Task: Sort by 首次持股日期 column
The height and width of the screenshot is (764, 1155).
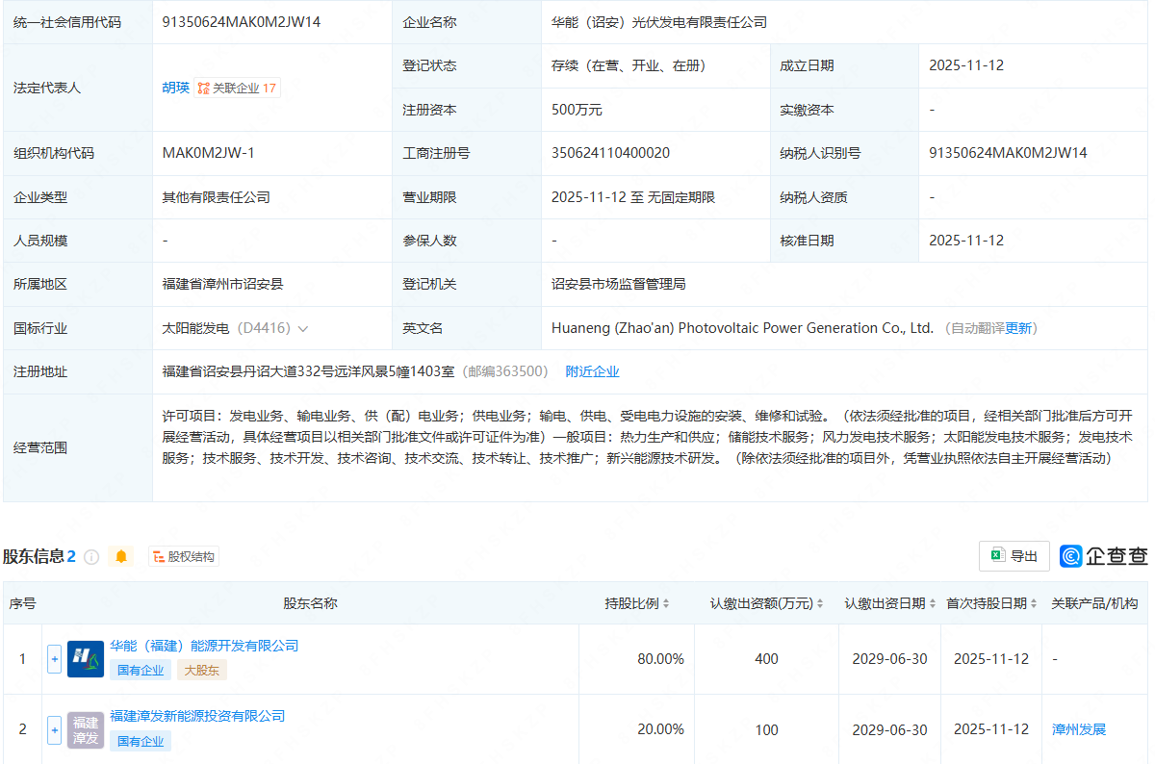Action: [x=1034, y=604]
